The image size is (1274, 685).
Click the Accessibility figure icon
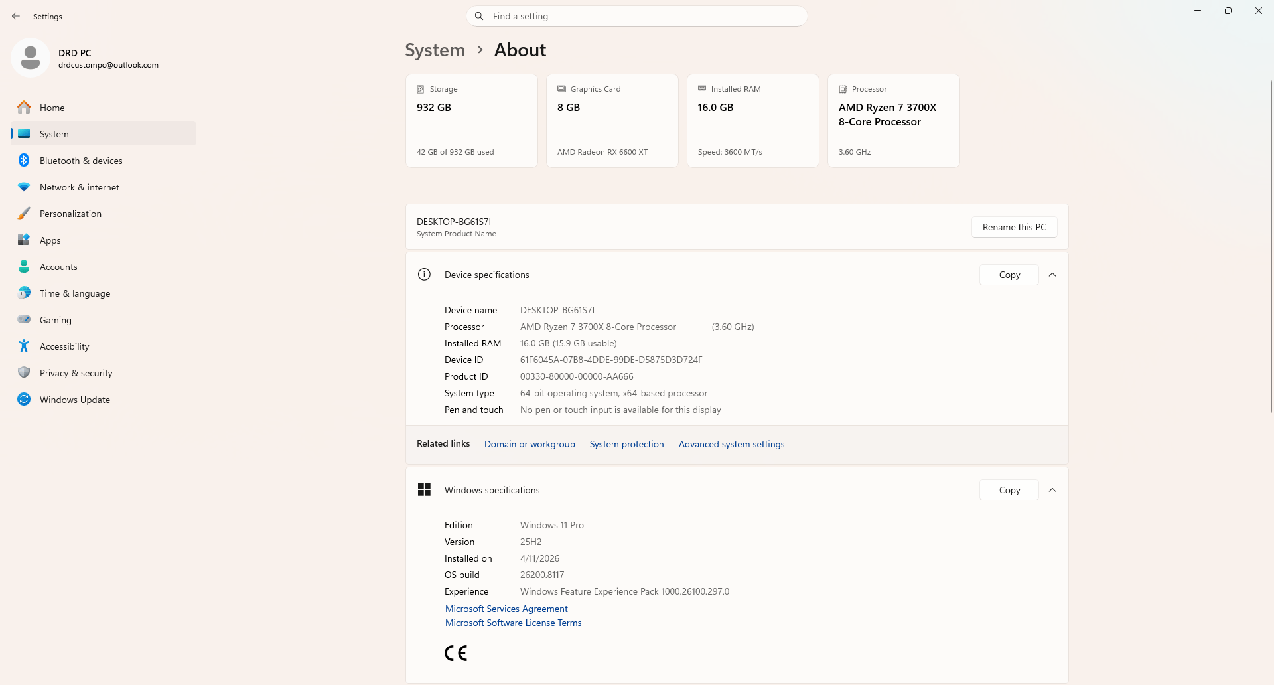(x=24, y=346)
